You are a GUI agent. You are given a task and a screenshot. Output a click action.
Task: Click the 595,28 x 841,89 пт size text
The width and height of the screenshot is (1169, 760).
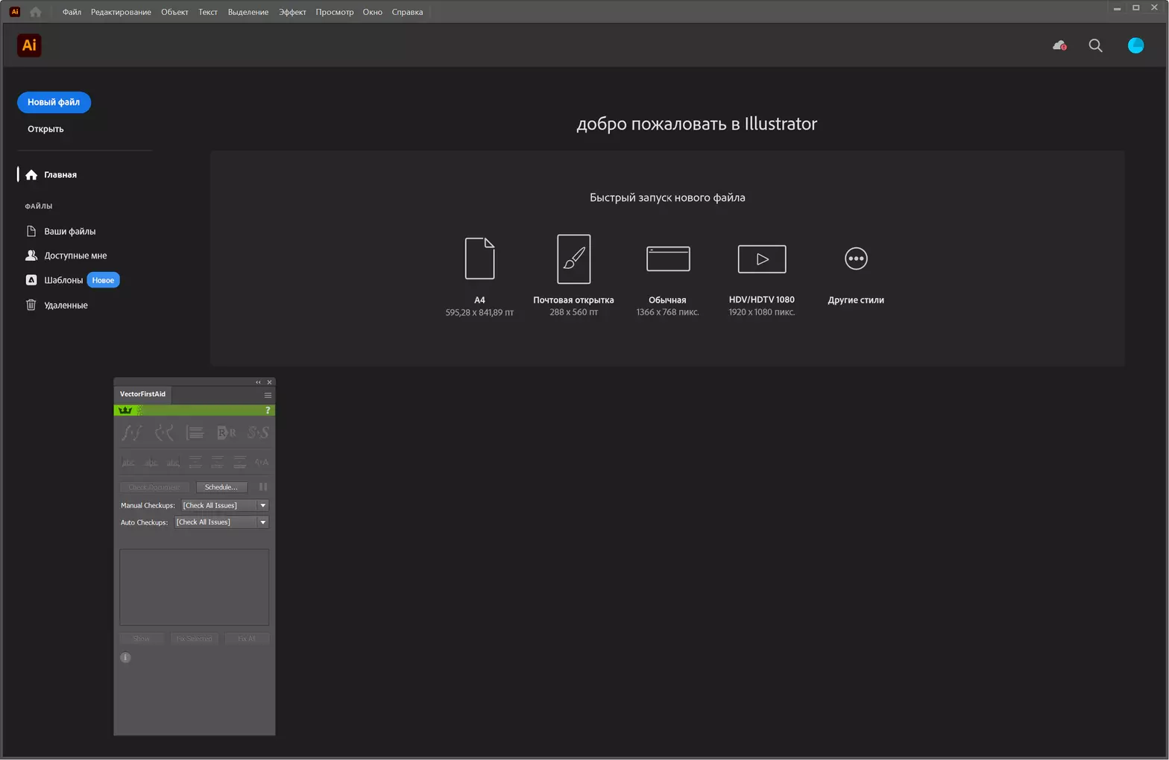[x=479, y=313]
